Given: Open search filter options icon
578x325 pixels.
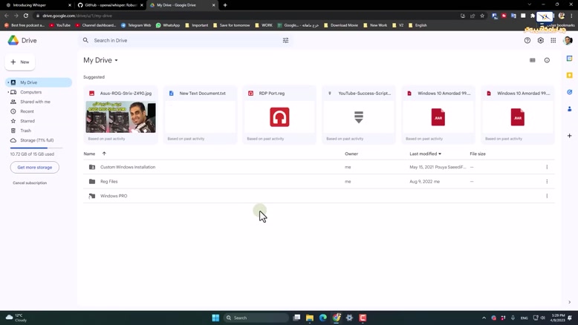Looking at the screenshot, I should (x=286, y=41).
